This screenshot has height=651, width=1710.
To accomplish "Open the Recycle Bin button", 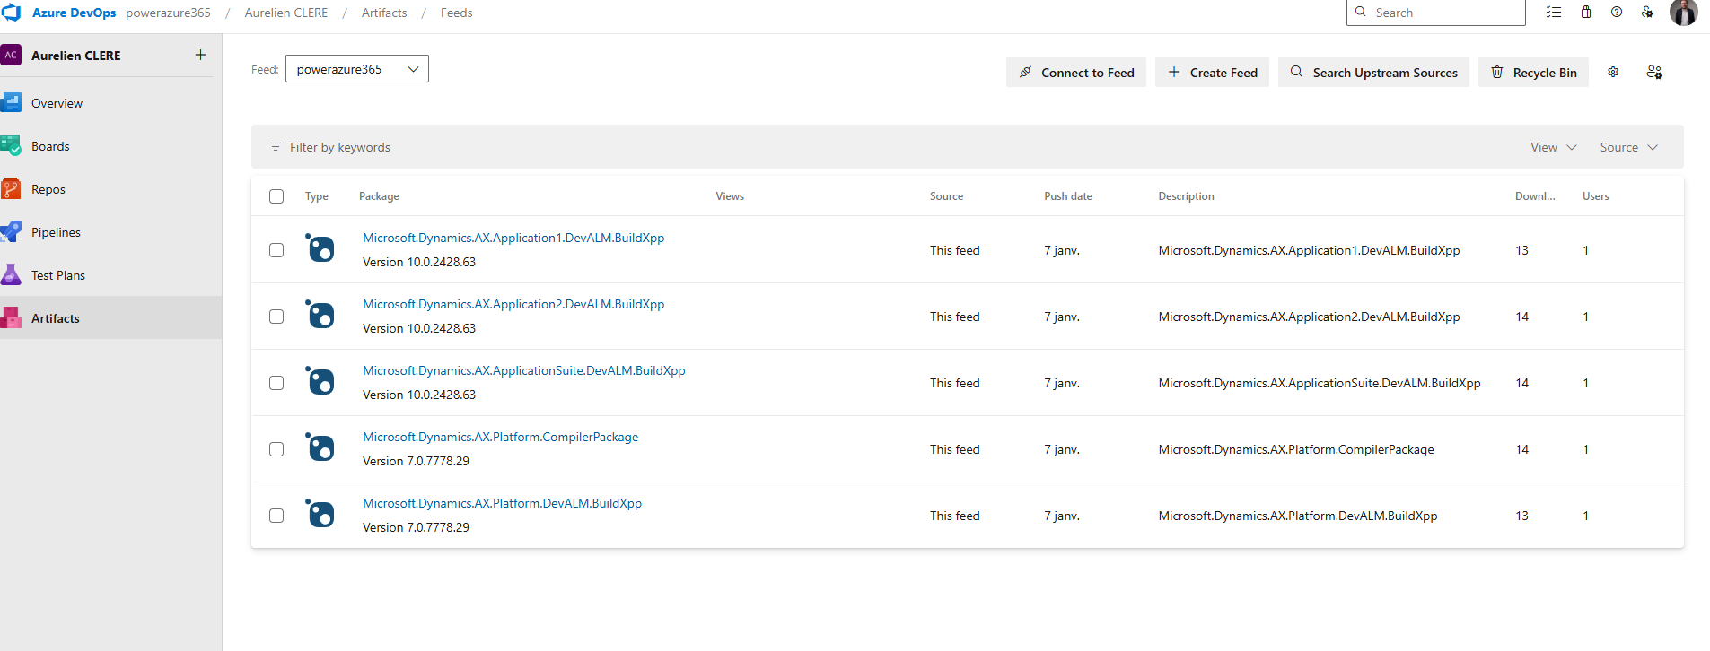I will (x=1533, y=73).
